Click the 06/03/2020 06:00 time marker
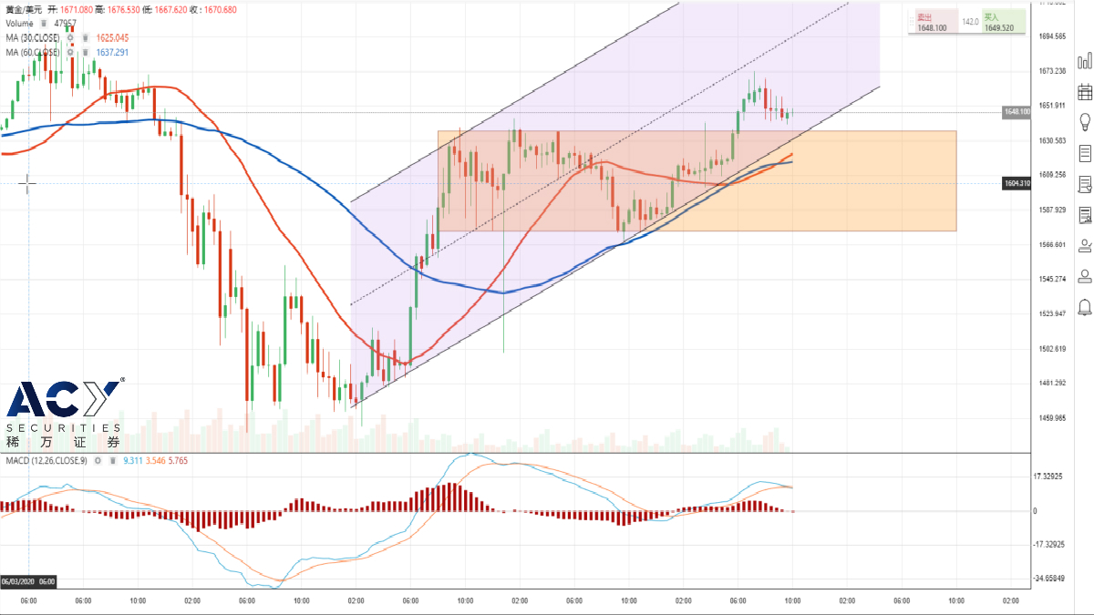The image size is (1094, 615). pyautogui.click(x=28, y=581)
